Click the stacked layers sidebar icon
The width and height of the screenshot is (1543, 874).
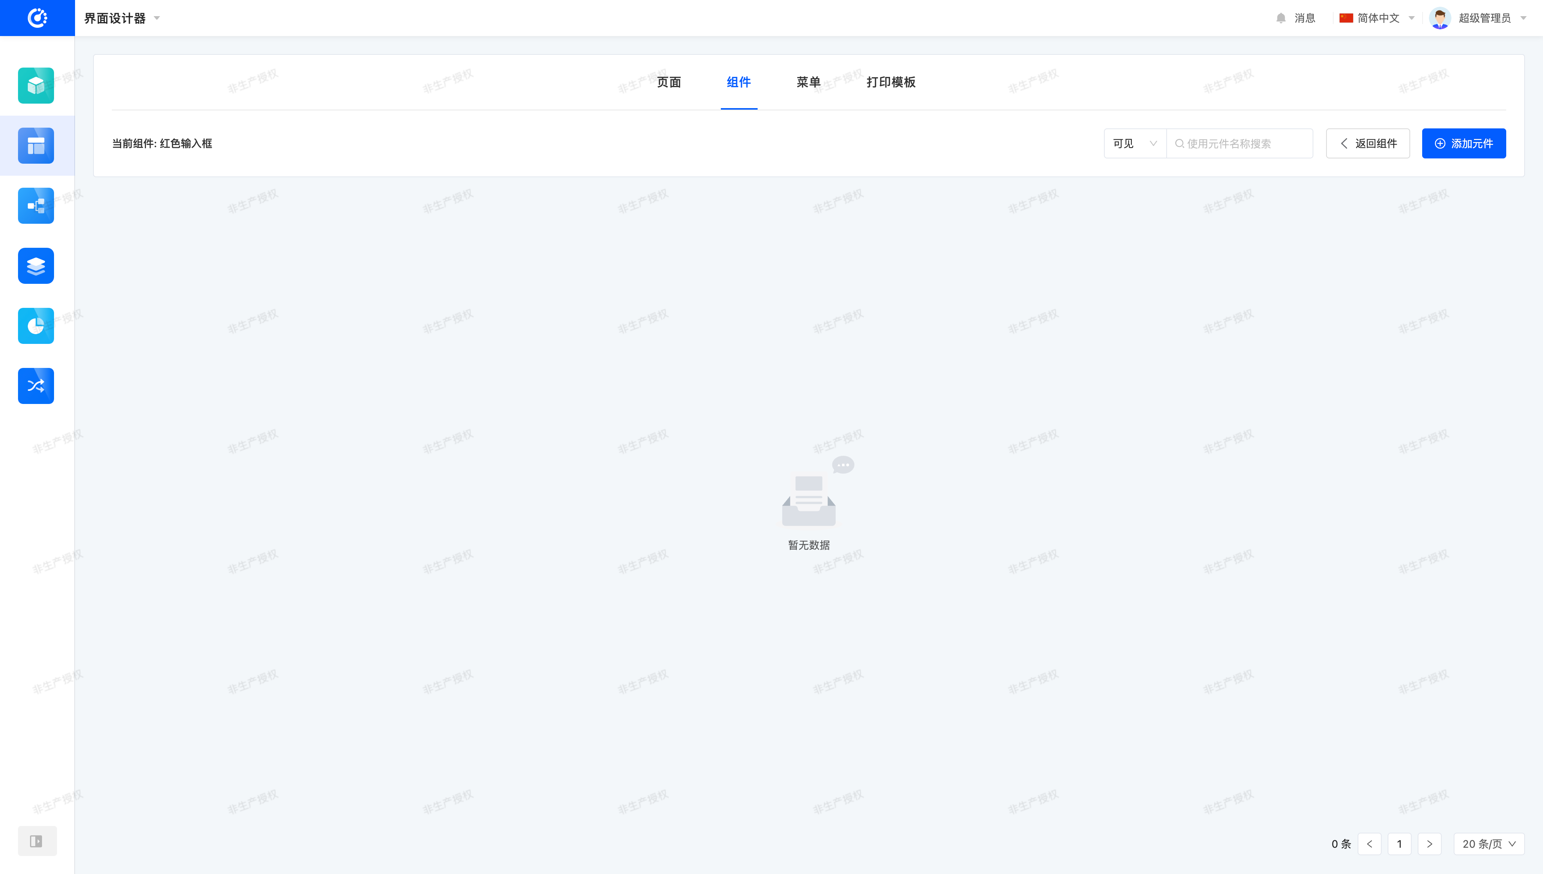[x=36, y=266]
